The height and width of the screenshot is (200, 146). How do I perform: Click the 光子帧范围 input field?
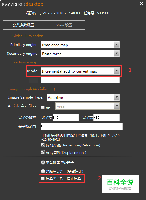pyautogui.click(x=82, y=126)
